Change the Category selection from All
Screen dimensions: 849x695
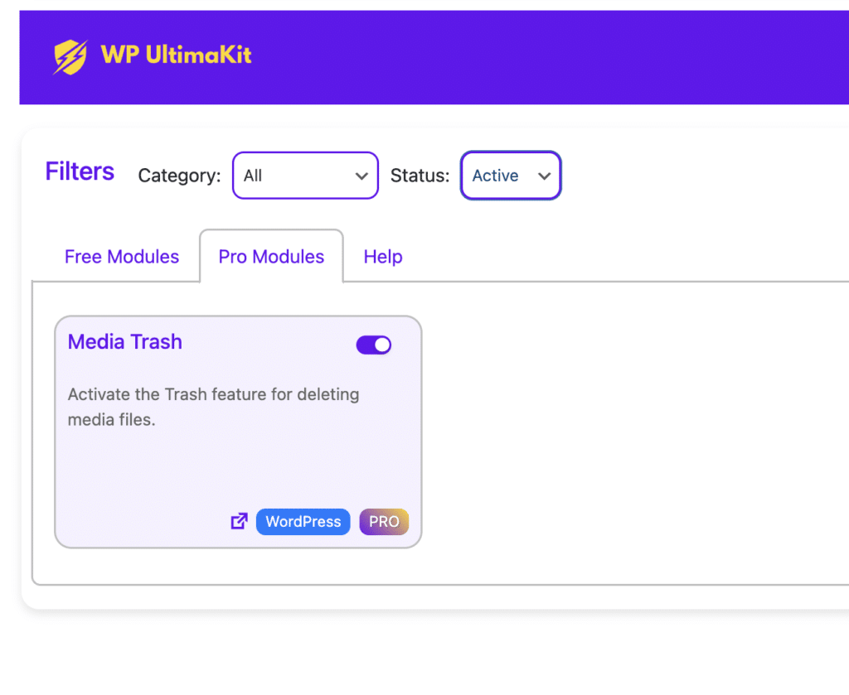pyautogui.click(x=305, y=176)
